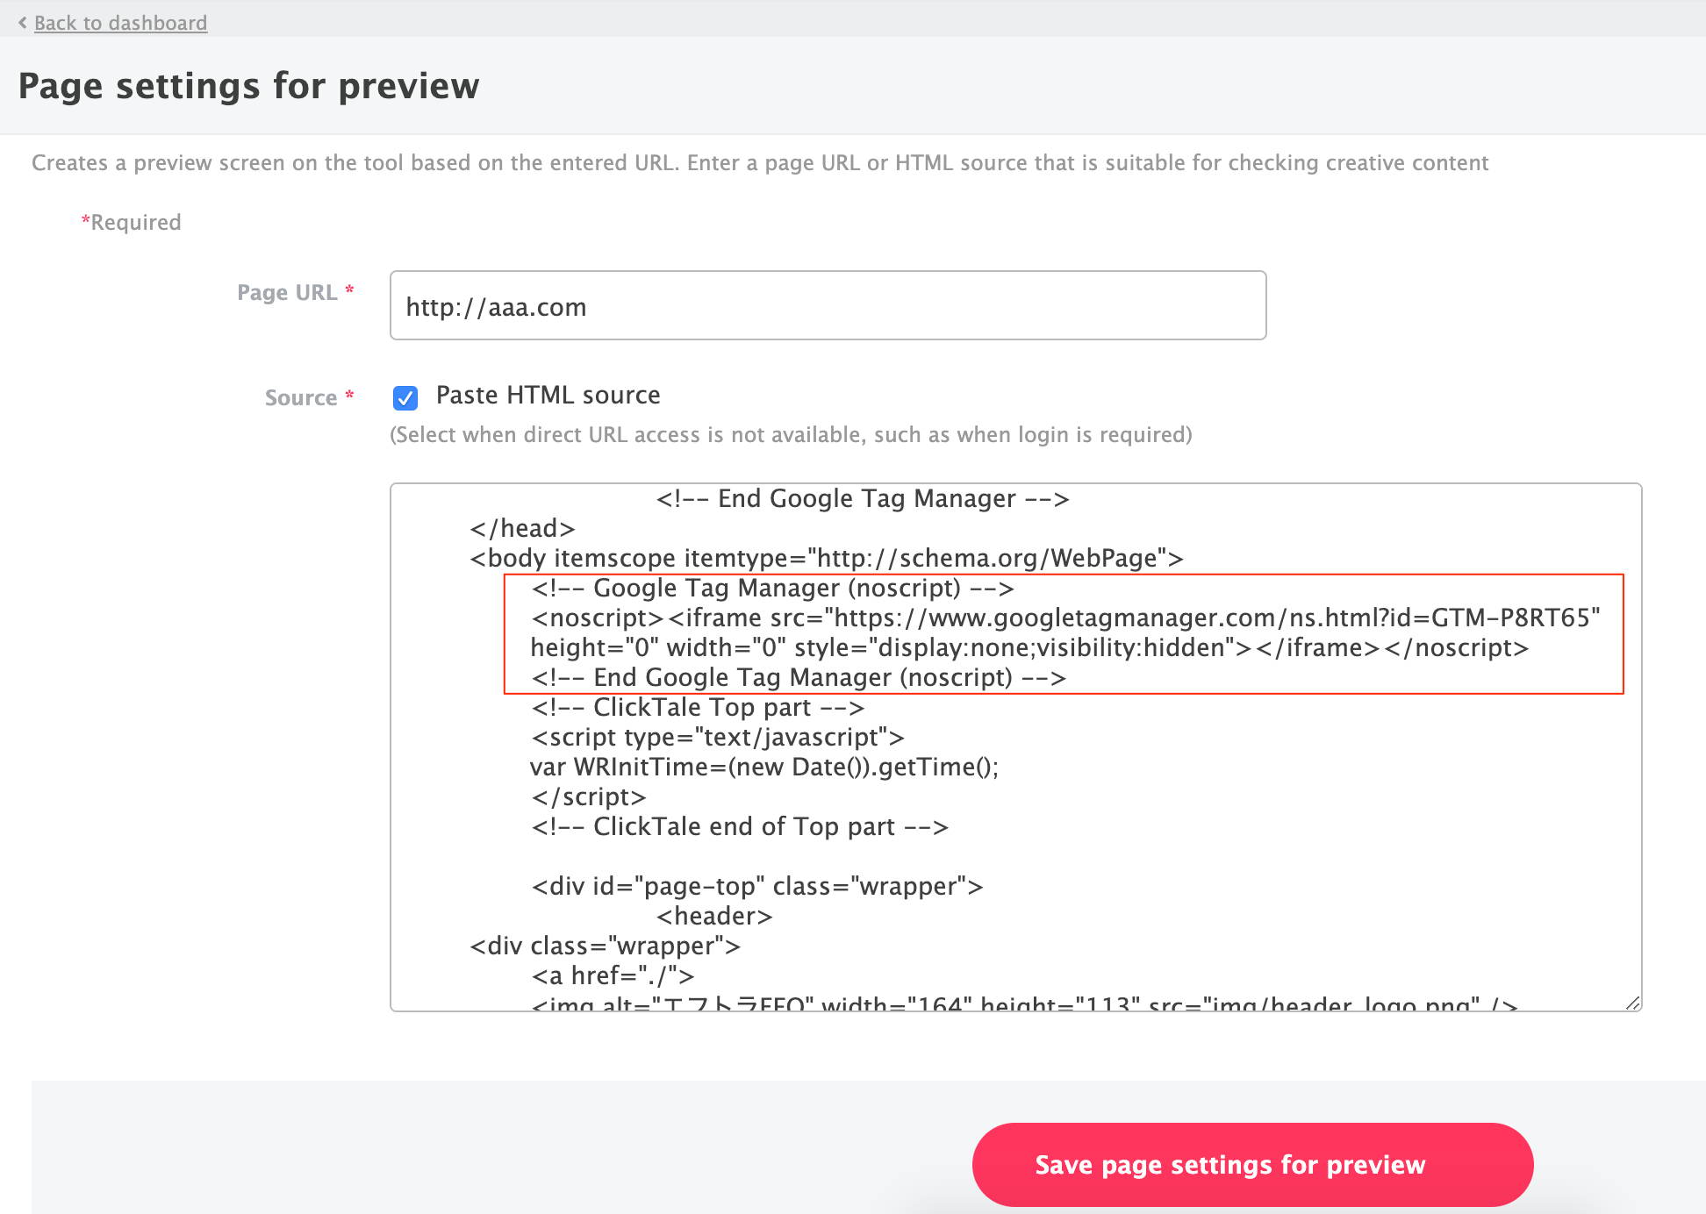Focus the Page URL input field
The image size is (1706, 1214).
828,306
